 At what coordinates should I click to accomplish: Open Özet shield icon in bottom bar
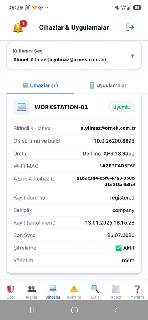click(10, 289)
